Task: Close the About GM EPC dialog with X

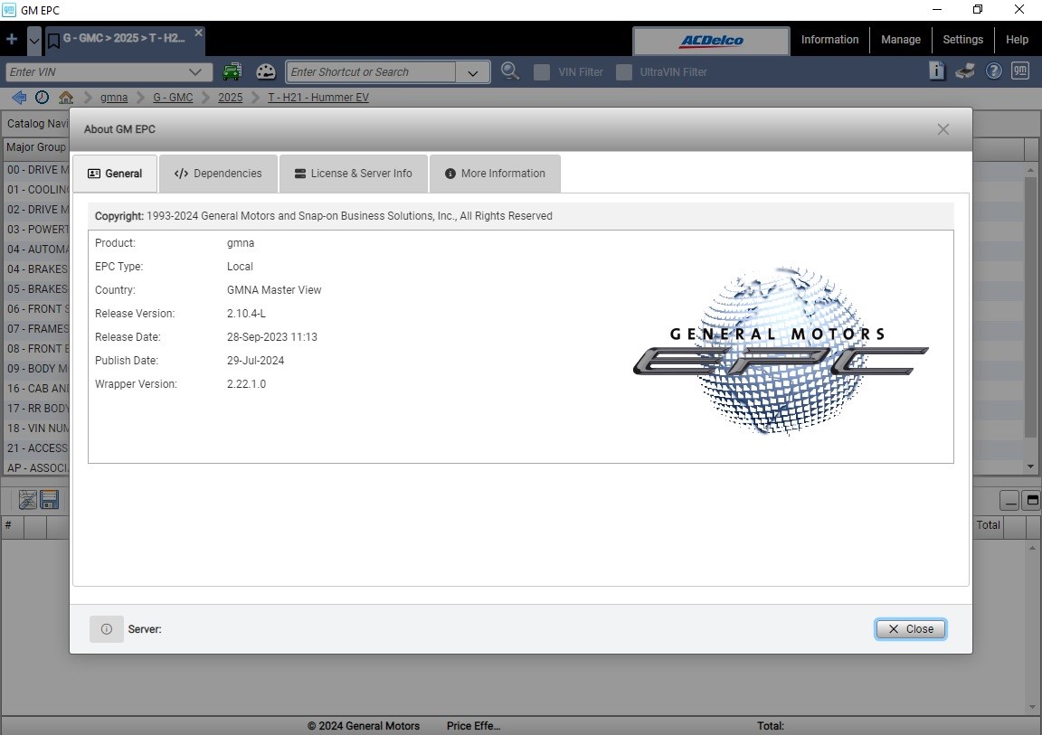Action: 943,129
